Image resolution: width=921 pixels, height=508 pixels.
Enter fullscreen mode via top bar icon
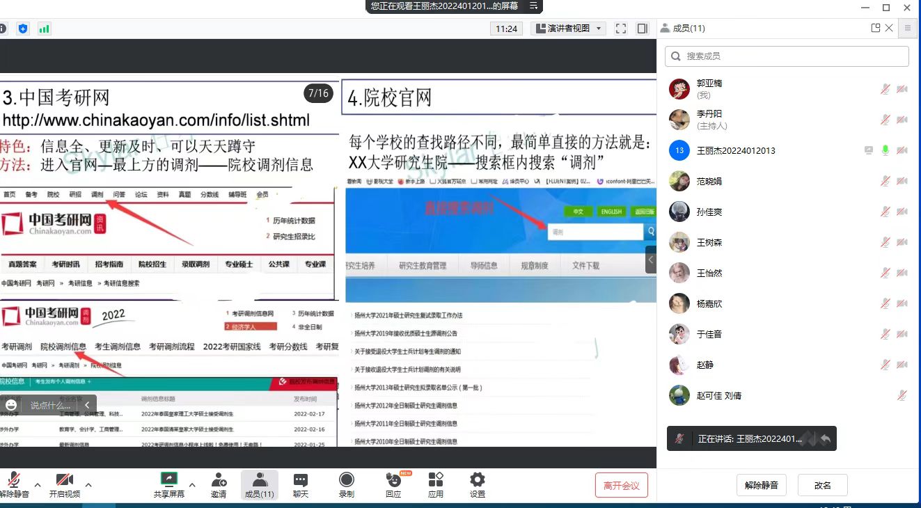(x=621, y=29)
